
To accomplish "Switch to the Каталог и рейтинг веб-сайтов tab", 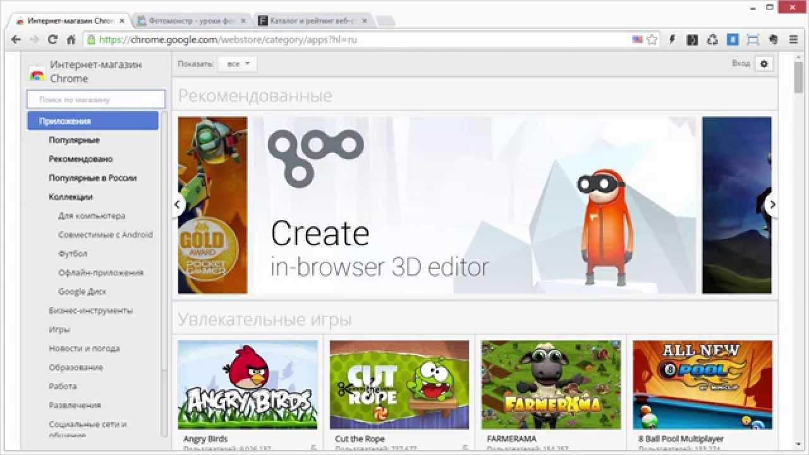I will [x=313, y=21].
